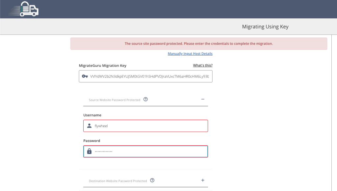Viewport: 337px width, 191px height.
Task: Click the user icon in Username field
Action: (89, 126)
